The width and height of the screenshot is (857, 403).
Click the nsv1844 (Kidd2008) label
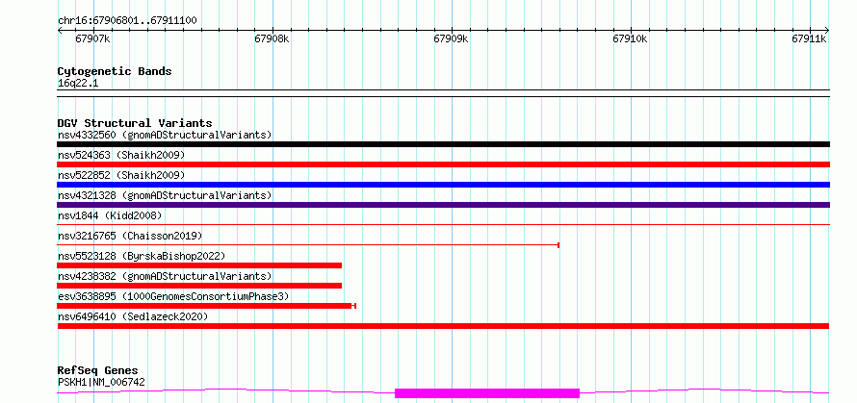click(110, 215)
